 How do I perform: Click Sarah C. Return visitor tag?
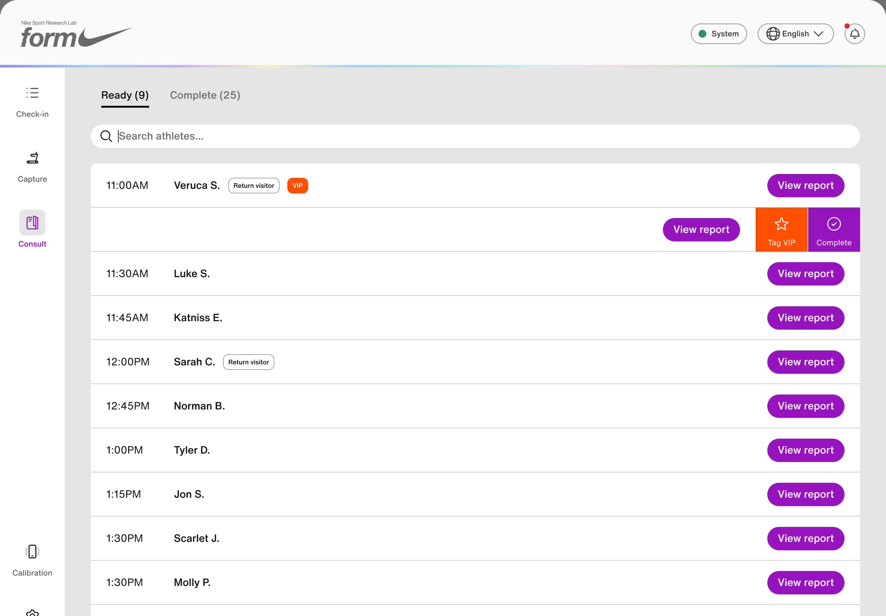pyautogui.click(x=249, y=362)
